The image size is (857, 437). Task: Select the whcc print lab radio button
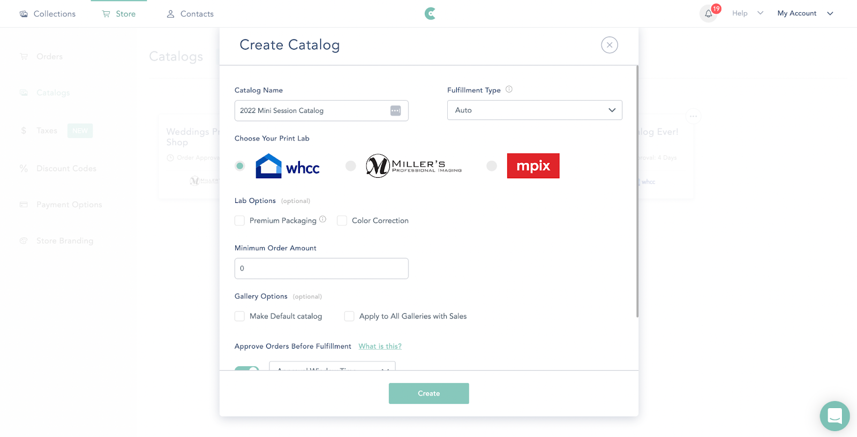point(240,166)
